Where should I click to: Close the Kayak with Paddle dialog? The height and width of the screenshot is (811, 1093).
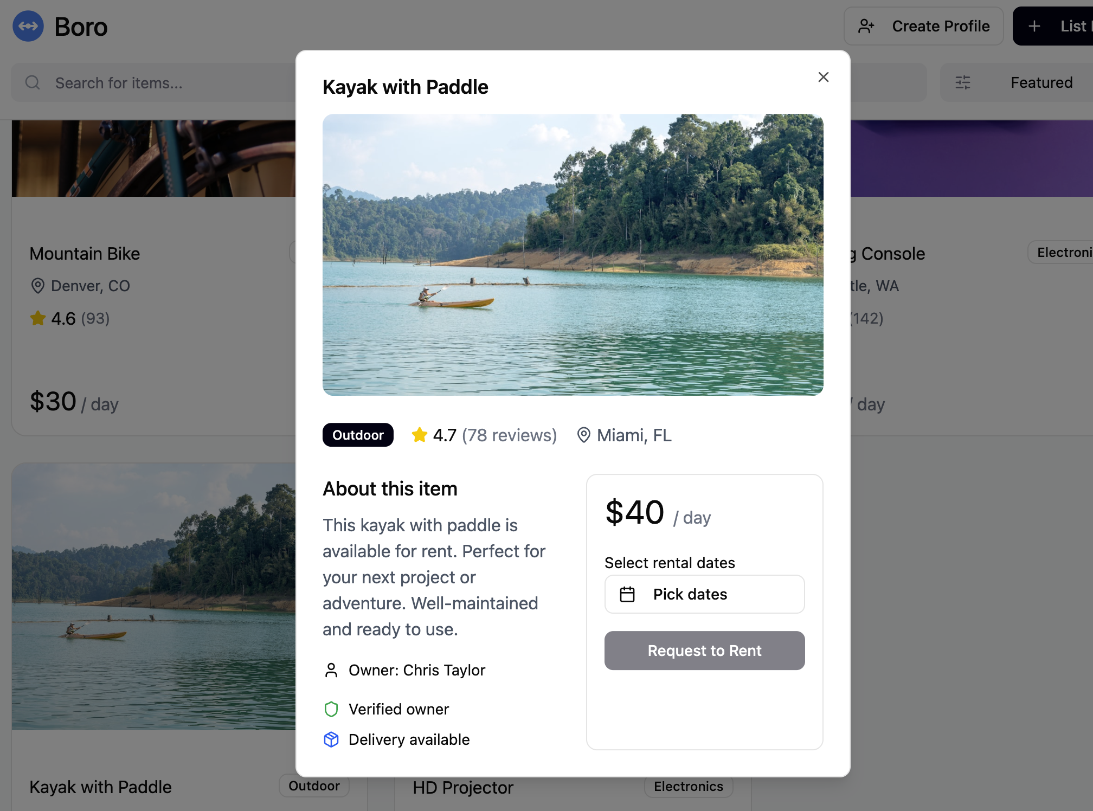tap(823, 77)
